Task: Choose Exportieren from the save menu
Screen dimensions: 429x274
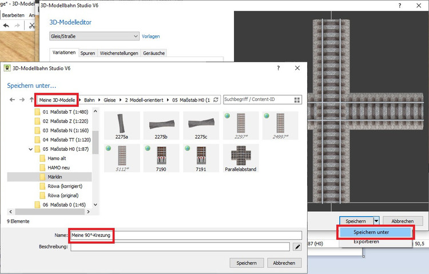Action: [x=366, y=241]
